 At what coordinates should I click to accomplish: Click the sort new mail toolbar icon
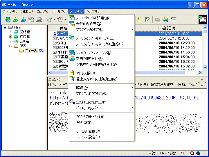(165, 20)
